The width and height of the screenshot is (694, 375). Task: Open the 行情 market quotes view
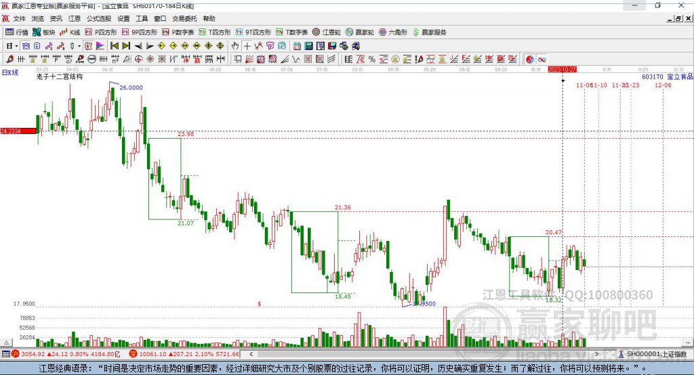(17, 32)
